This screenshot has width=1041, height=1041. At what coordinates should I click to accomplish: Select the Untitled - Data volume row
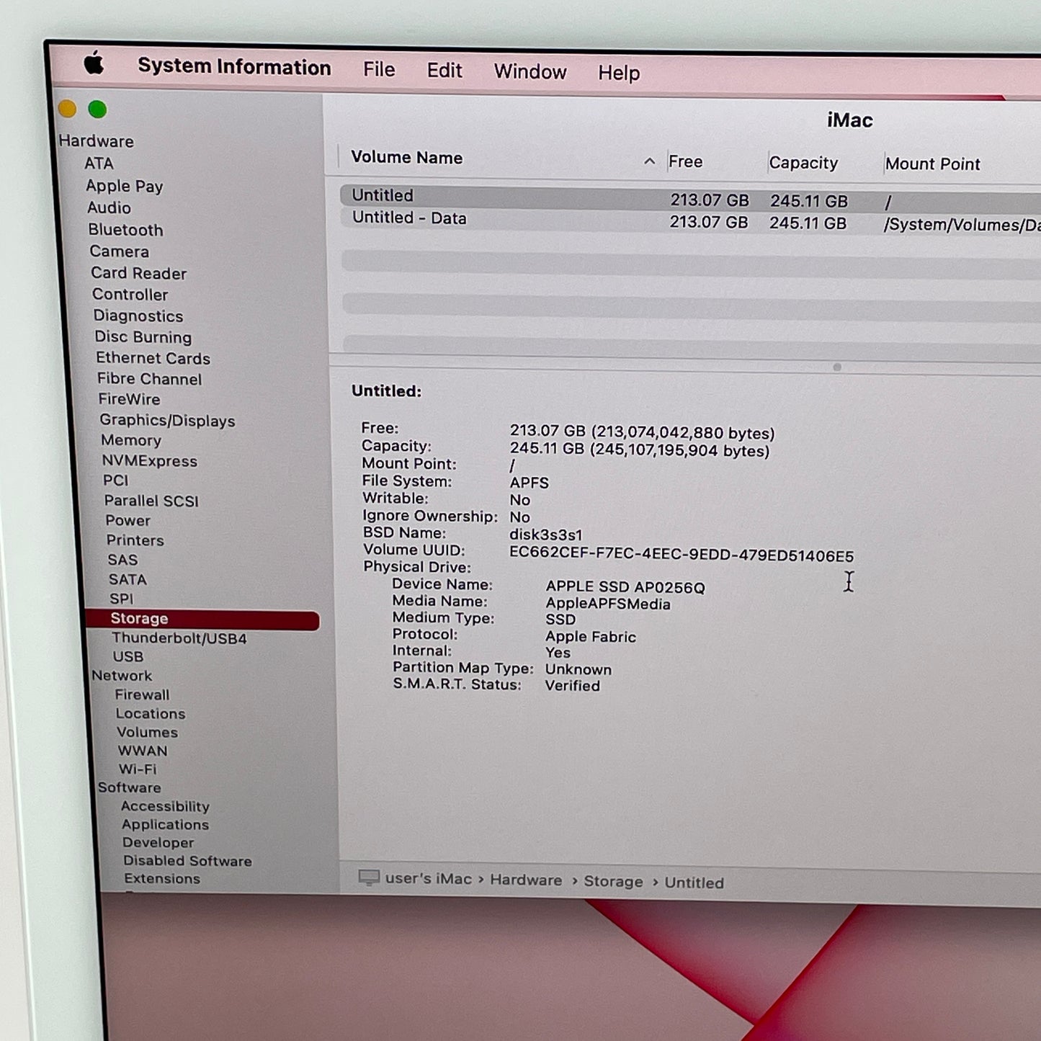pyautogui.click(x=408, y=218)
